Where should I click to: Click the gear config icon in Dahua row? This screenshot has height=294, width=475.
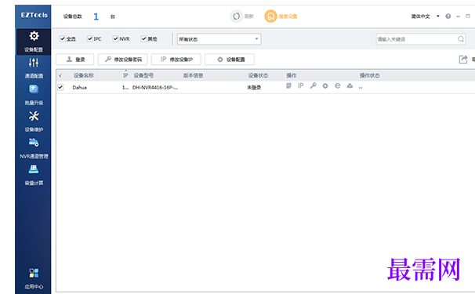tap(325, 85)
